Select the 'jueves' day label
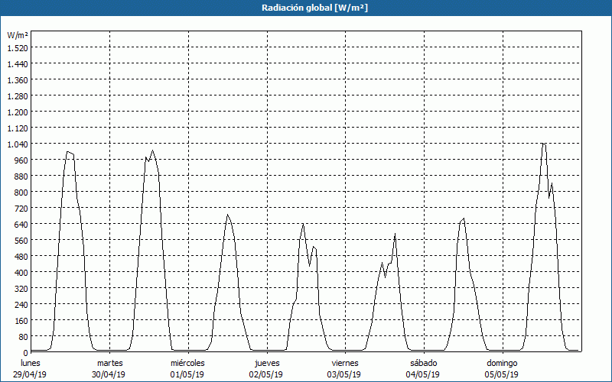This screenshot has height=382, width=612. (266, 363)
